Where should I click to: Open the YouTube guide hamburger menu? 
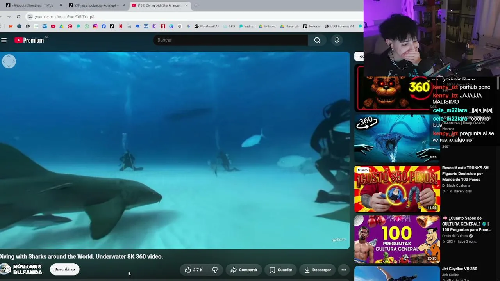pos(4,40)
